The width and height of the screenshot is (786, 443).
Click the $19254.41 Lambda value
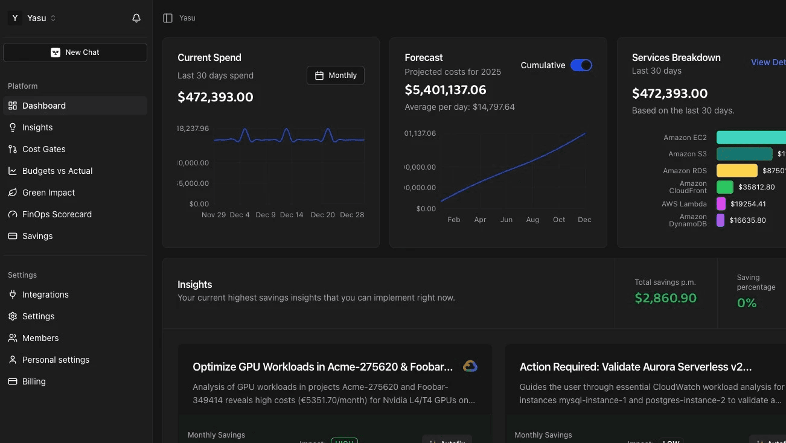(x=748, y=204)
